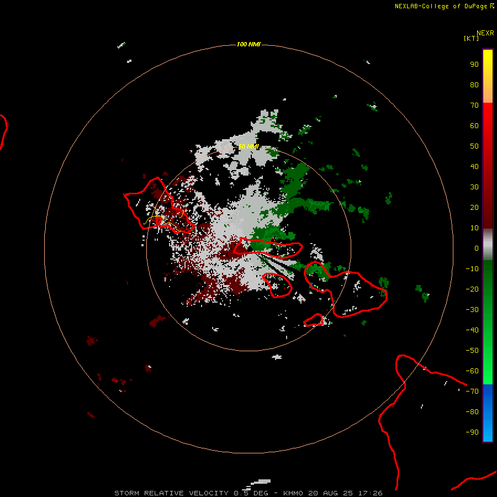Click the [KT] units label
This screenshot has width=497, height=497.
coord(471,38)
